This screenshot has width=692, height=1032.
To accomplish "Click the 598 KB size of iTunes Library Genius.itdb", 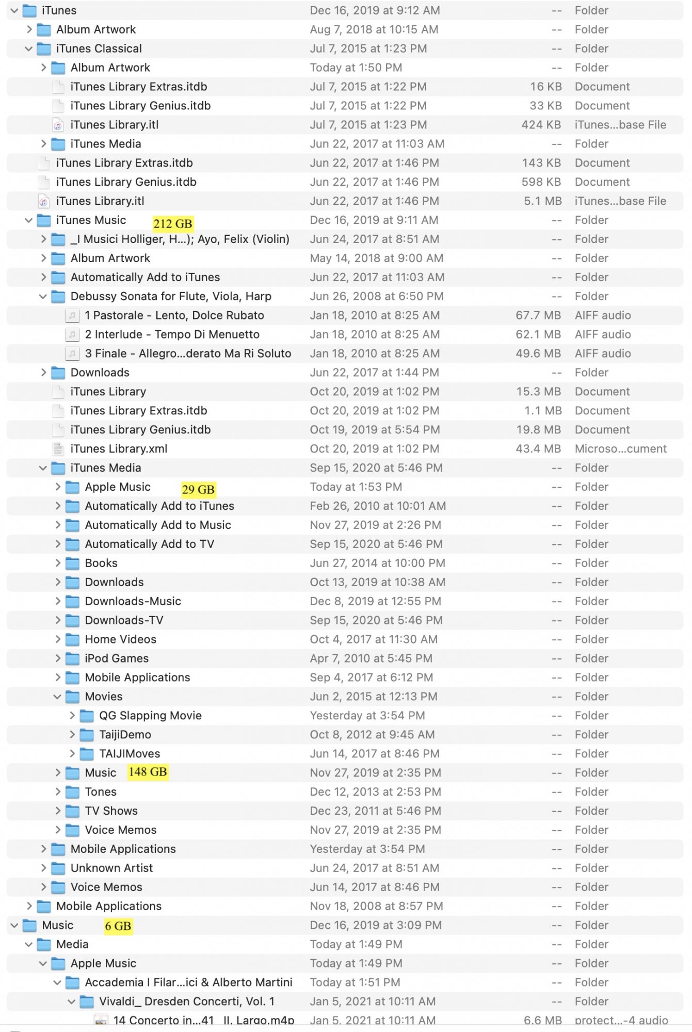I will (x=541, y=182).
